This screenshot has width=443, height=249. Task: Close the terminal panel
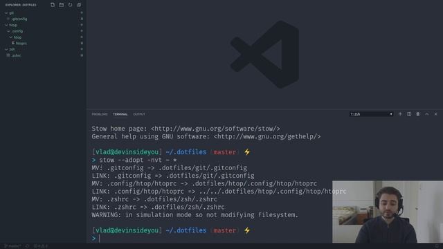pyautogui.click(x=435, y=114)
